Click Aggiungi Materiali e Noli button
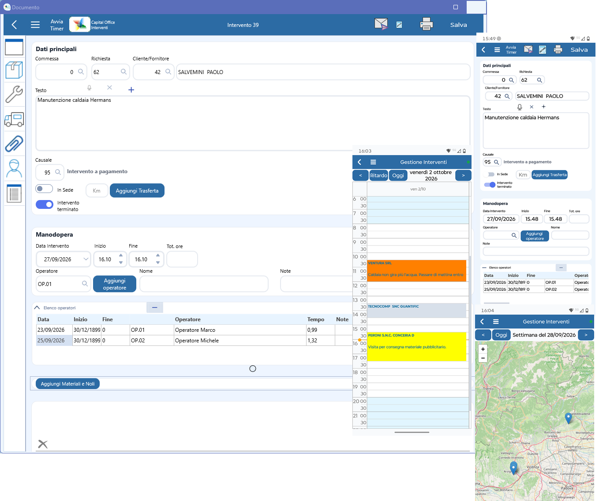Viewport: 599px width, 501px height. point(67,384)
